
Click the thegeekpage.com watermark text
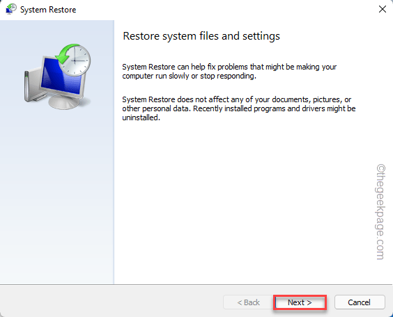click(380, 212)
